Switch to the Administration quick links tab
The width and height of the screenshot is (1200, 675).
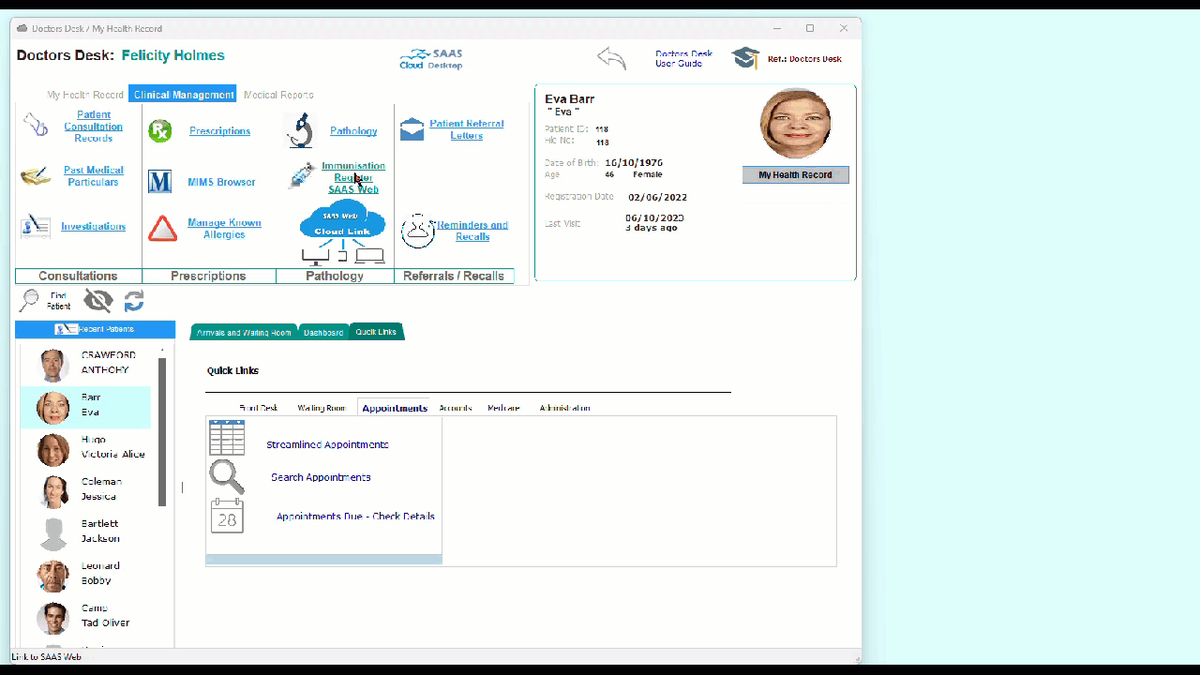click(564, 408)
